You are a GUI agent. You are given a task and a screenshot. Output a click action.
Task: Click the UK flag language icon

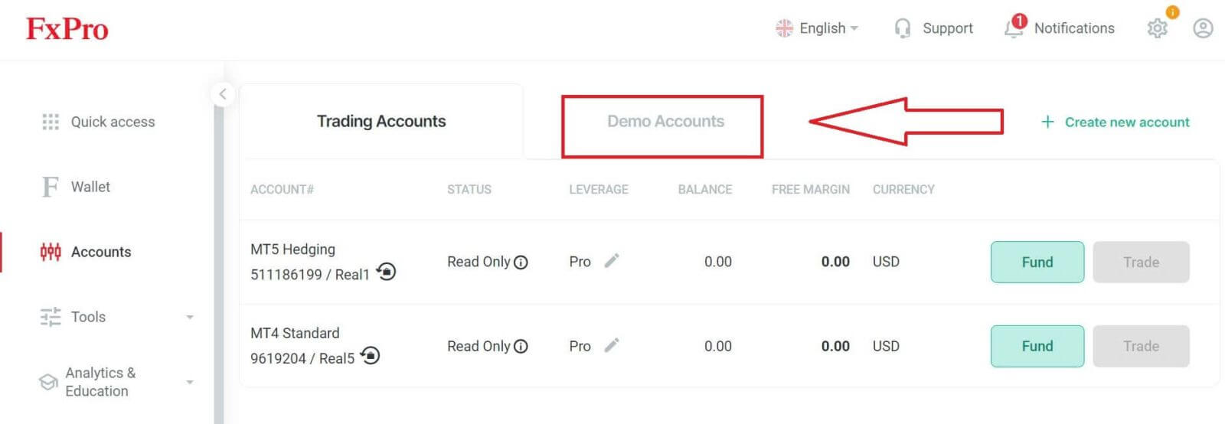(x=784, y=28)
